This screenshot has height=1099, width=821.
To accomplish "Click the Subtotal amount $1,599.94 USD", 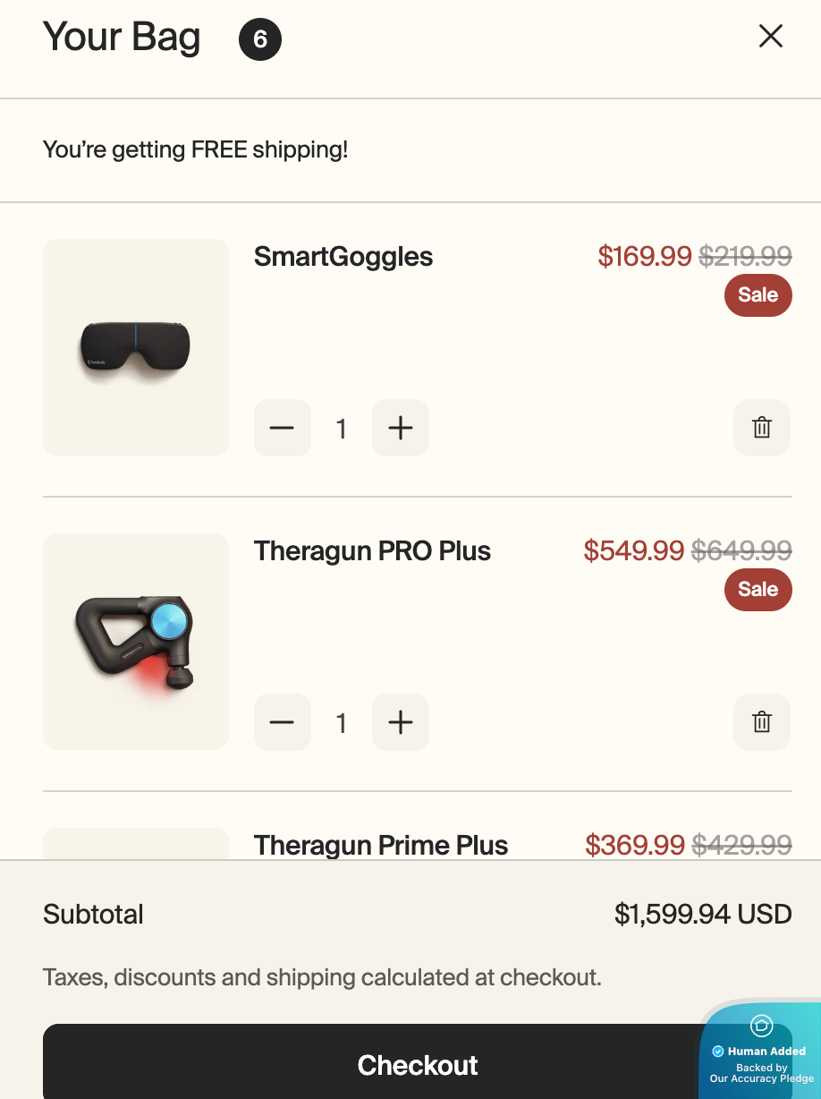I will [x=702, y=915].
